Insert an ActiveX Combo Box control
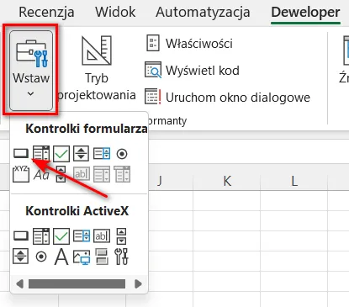This screenshot has width=349, height=307. coord(41,236)
